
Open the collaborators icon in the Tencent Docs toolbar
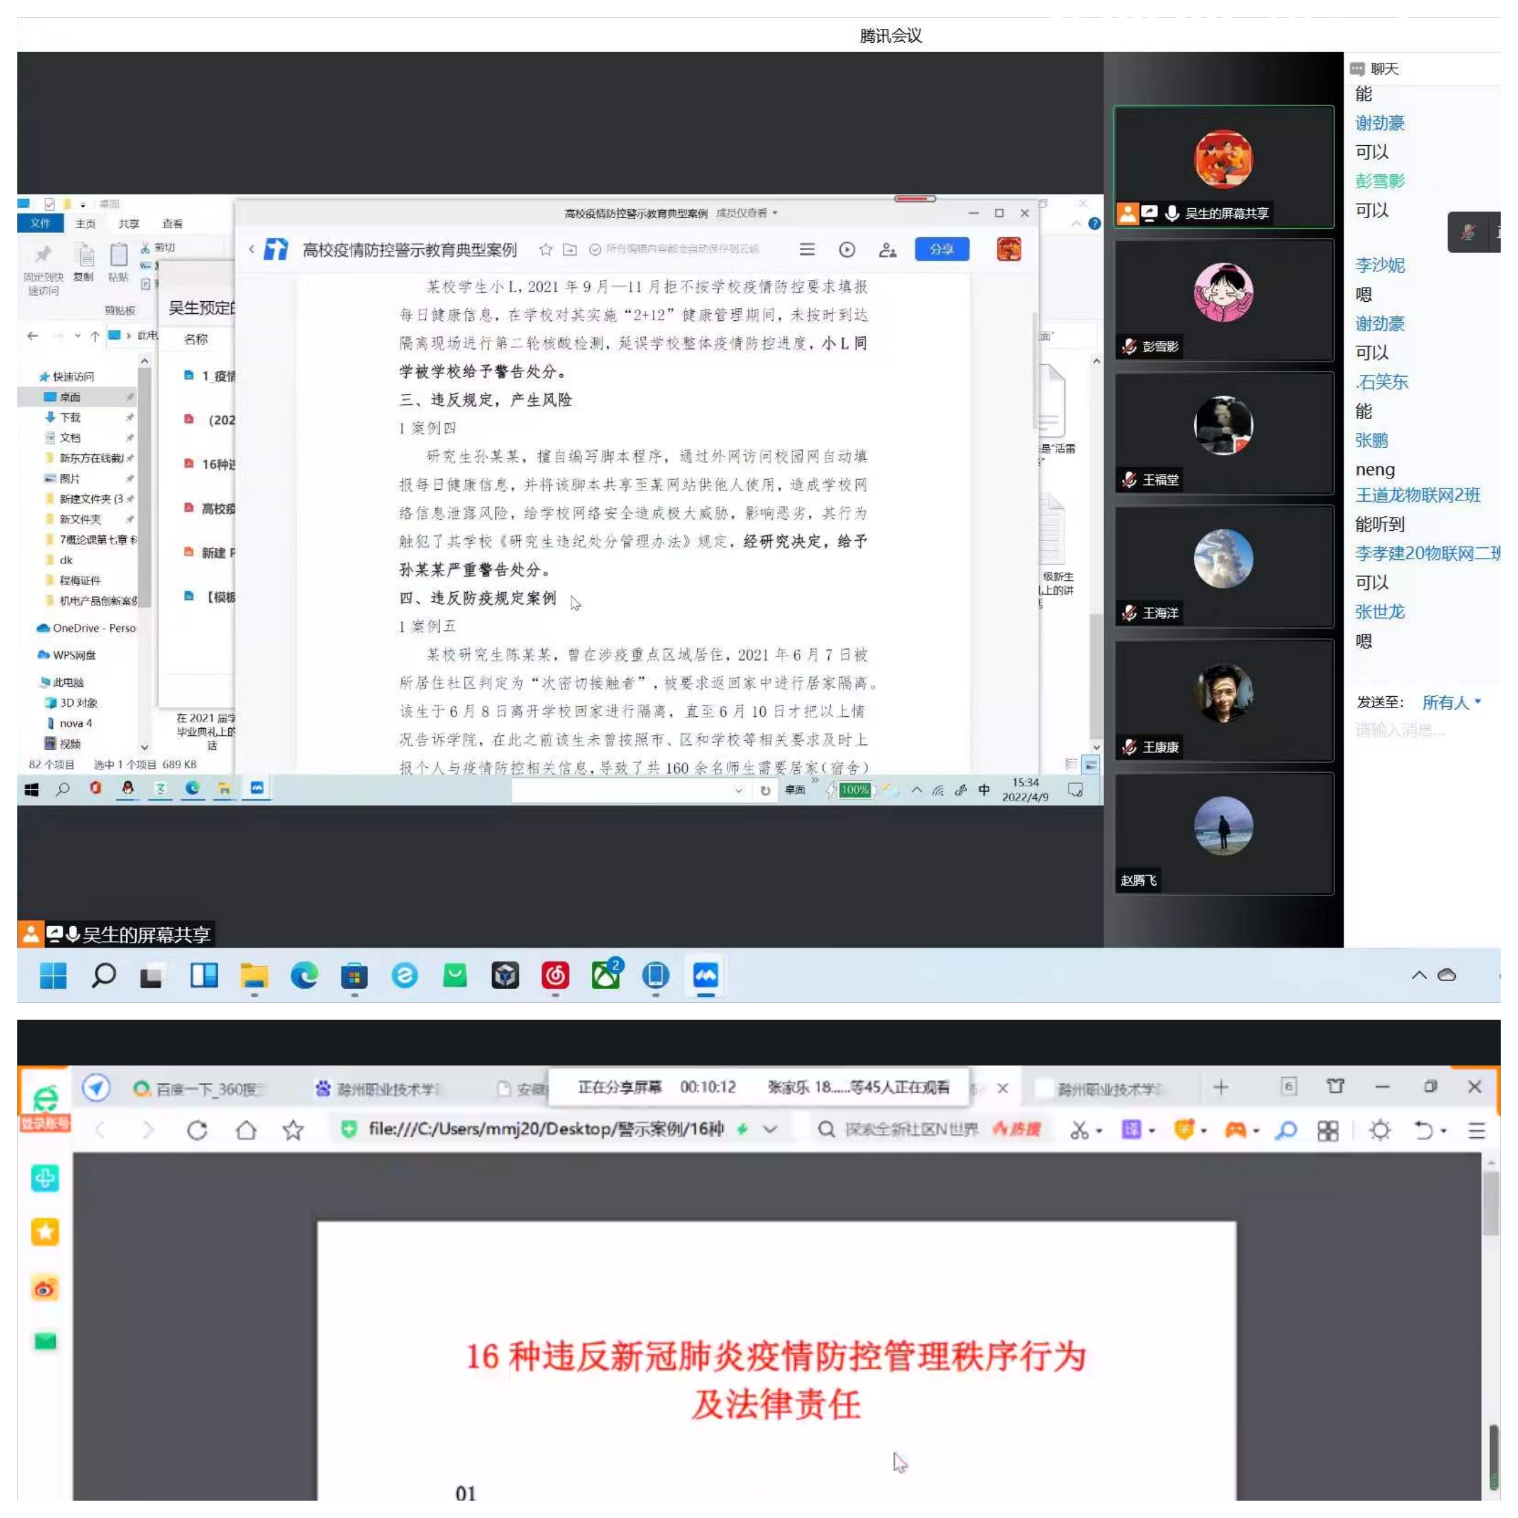(887, 250)
